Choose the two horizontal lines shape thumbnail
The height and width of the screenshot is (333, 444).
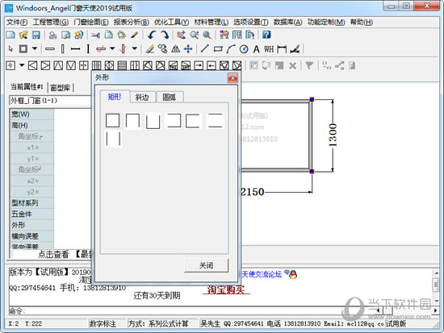215,120
